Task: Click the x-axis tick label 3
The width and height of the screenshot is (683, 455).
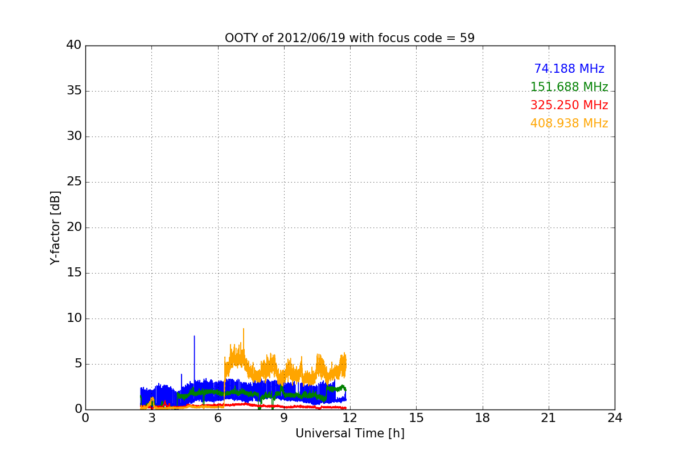Action: (x=151, y=417)
